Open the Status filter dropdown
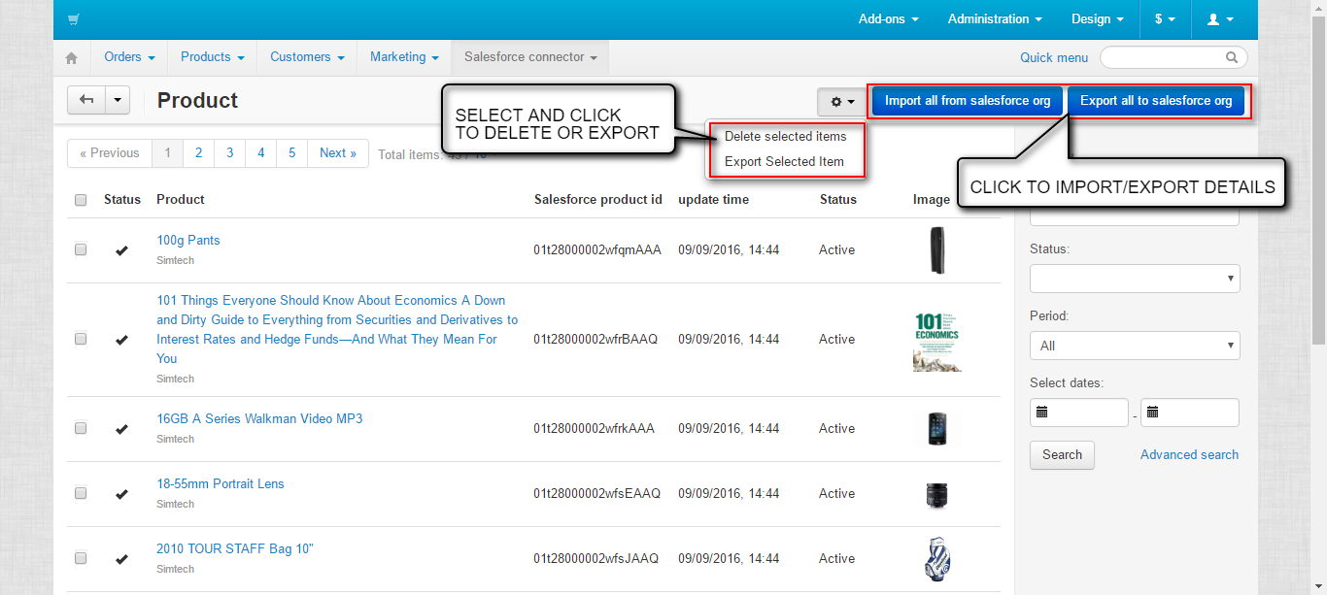 1135,279
